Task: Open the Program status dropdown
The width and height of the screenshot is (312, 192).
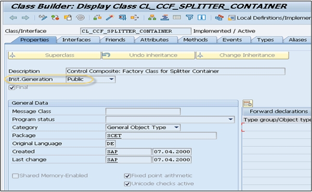Action: (230, 119)
